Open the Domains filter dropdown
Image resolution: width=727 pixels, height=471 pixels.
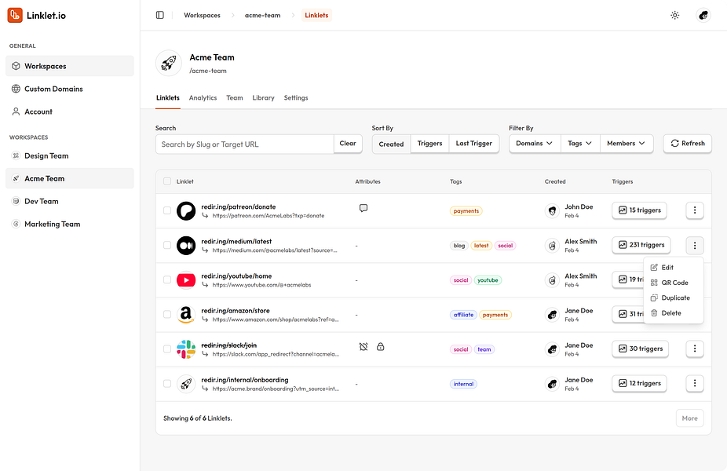(534, 144)
